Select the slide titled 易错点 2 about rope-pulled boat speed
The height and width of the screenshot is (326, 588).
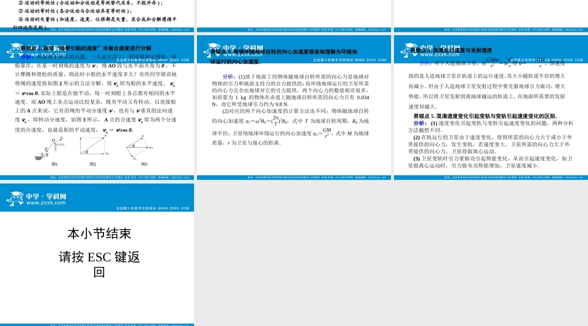[97, 107]
